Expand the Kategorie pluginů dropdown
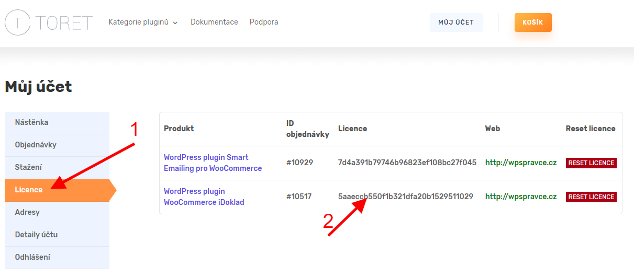This screenshot has width=634, height=277. click(x=143, y=22)
